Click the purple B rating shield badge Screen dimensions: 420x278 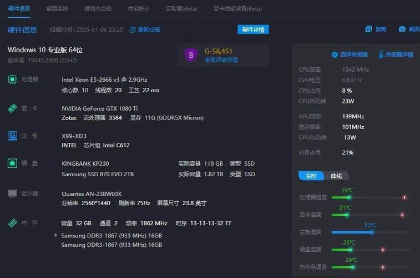(191, 54)
